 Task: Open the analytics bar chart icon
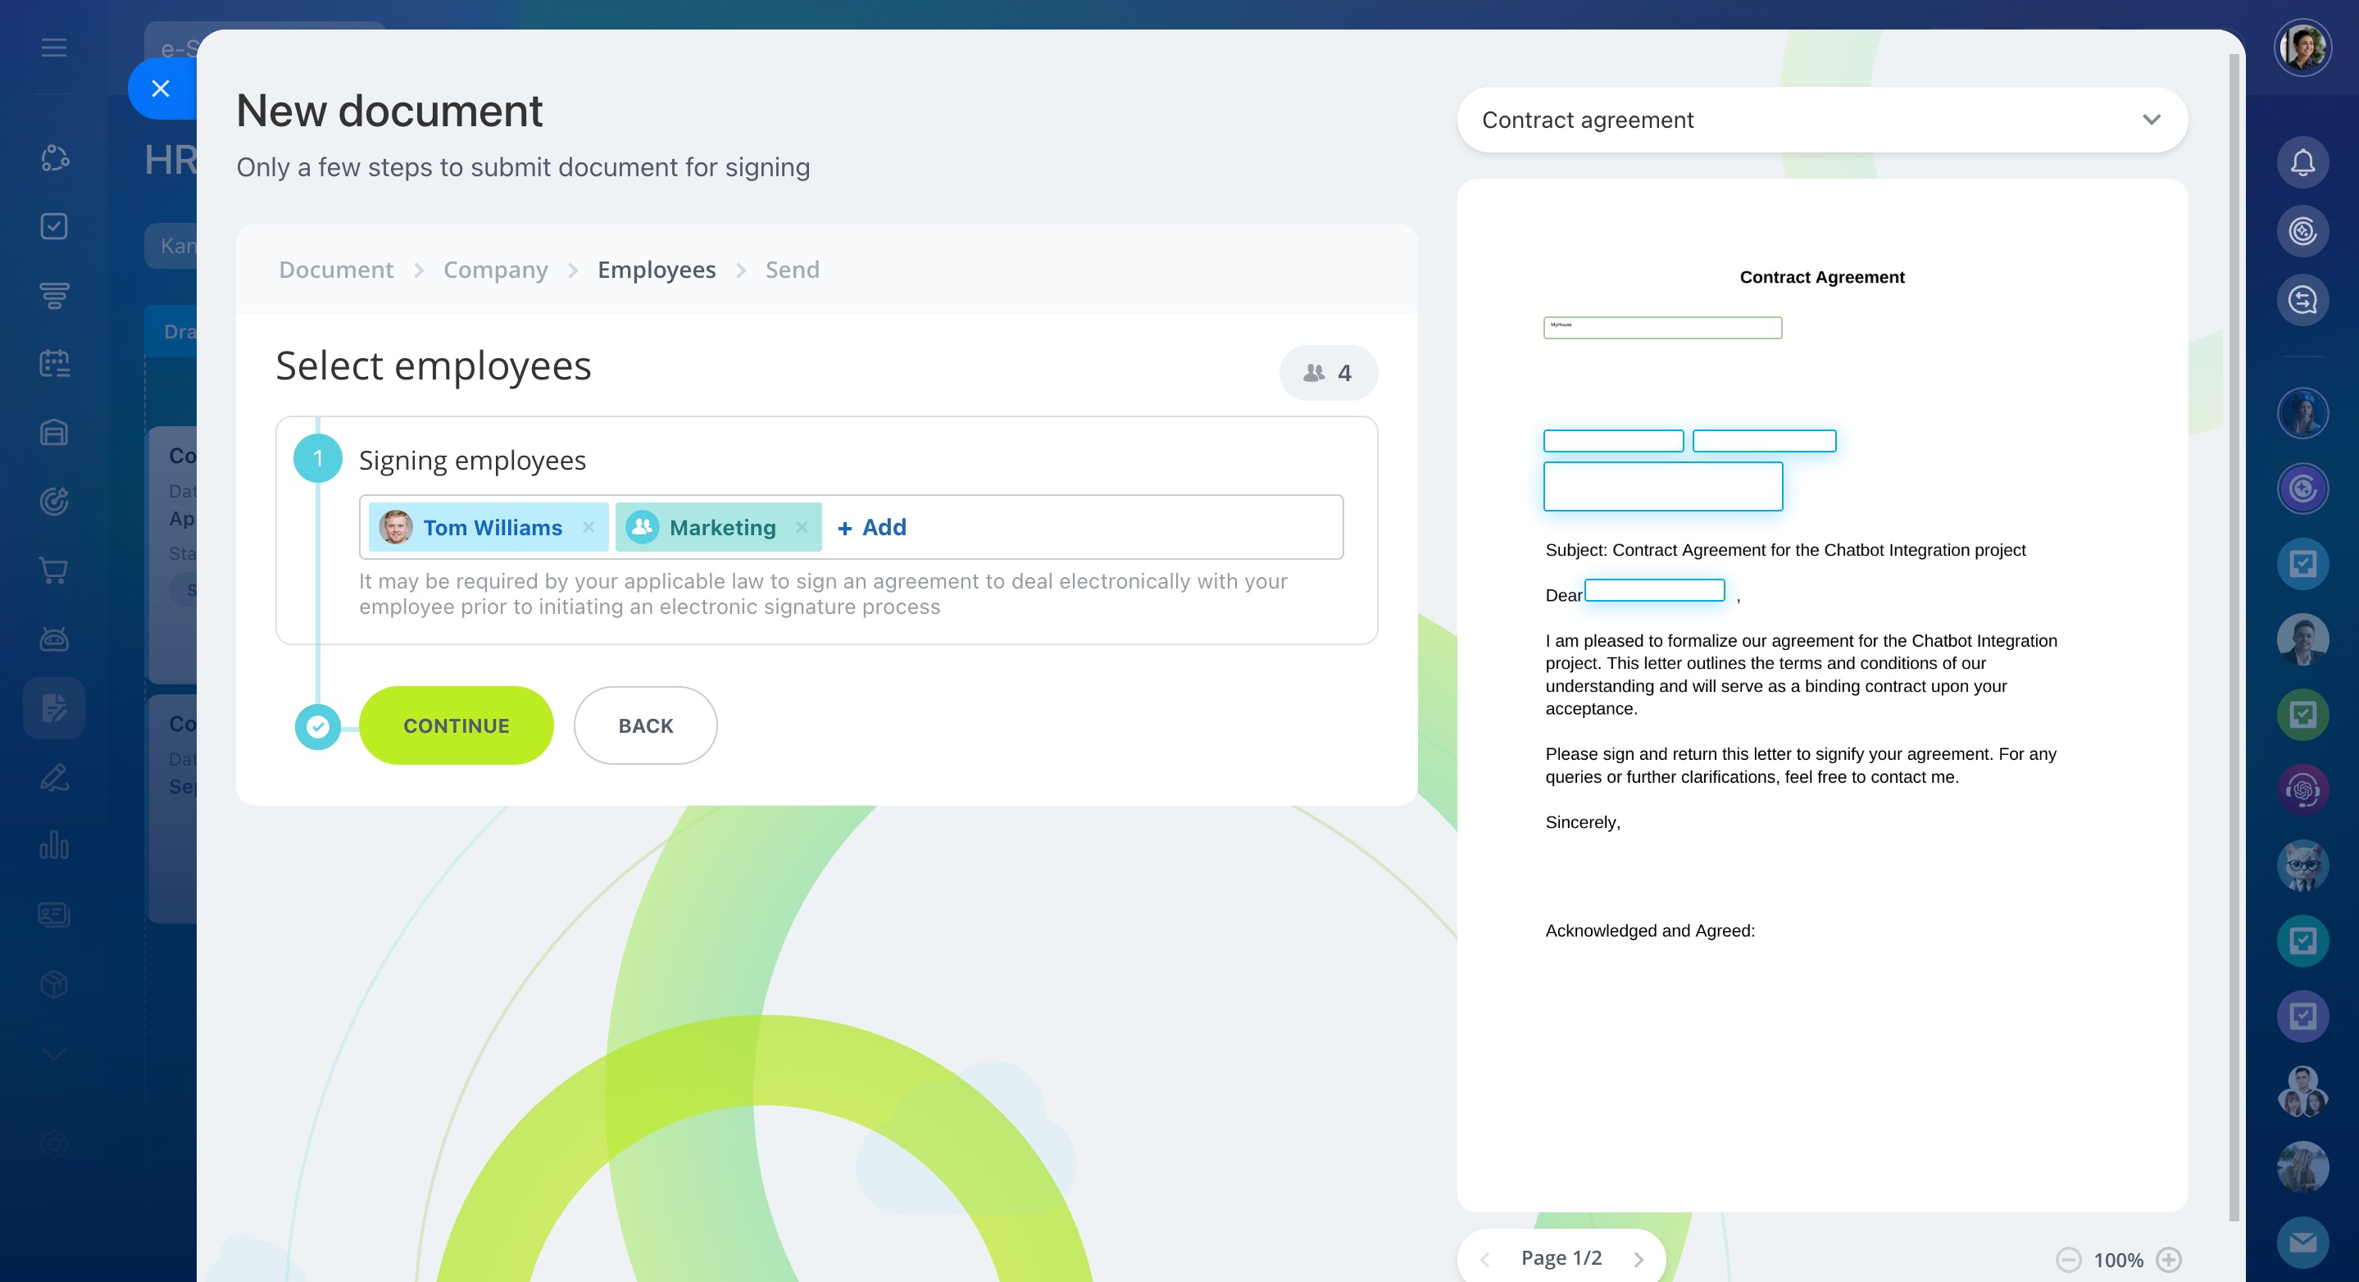[x=54, y=845]
